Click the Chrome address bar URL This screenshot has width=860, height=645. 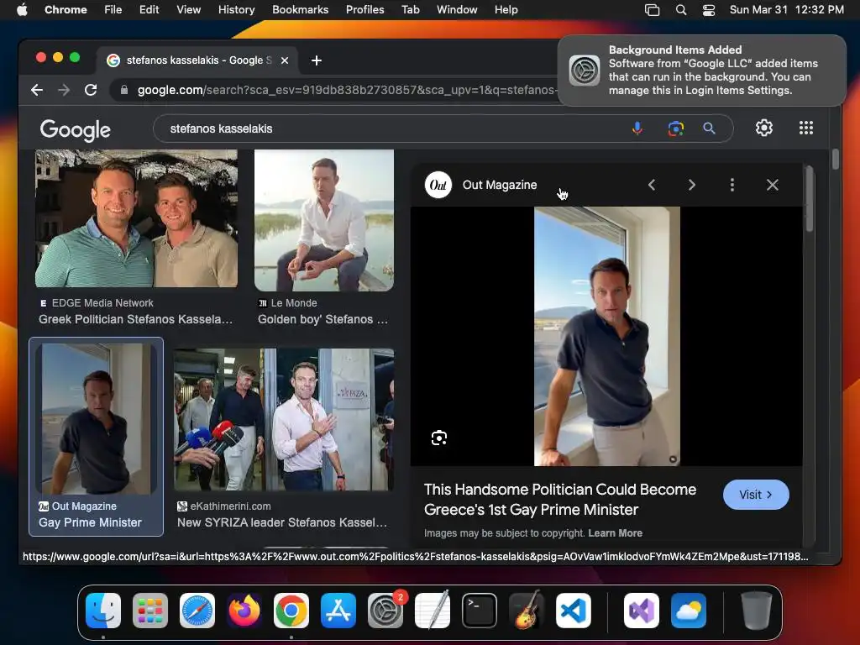pyautogui.click(x=347, y=90)
